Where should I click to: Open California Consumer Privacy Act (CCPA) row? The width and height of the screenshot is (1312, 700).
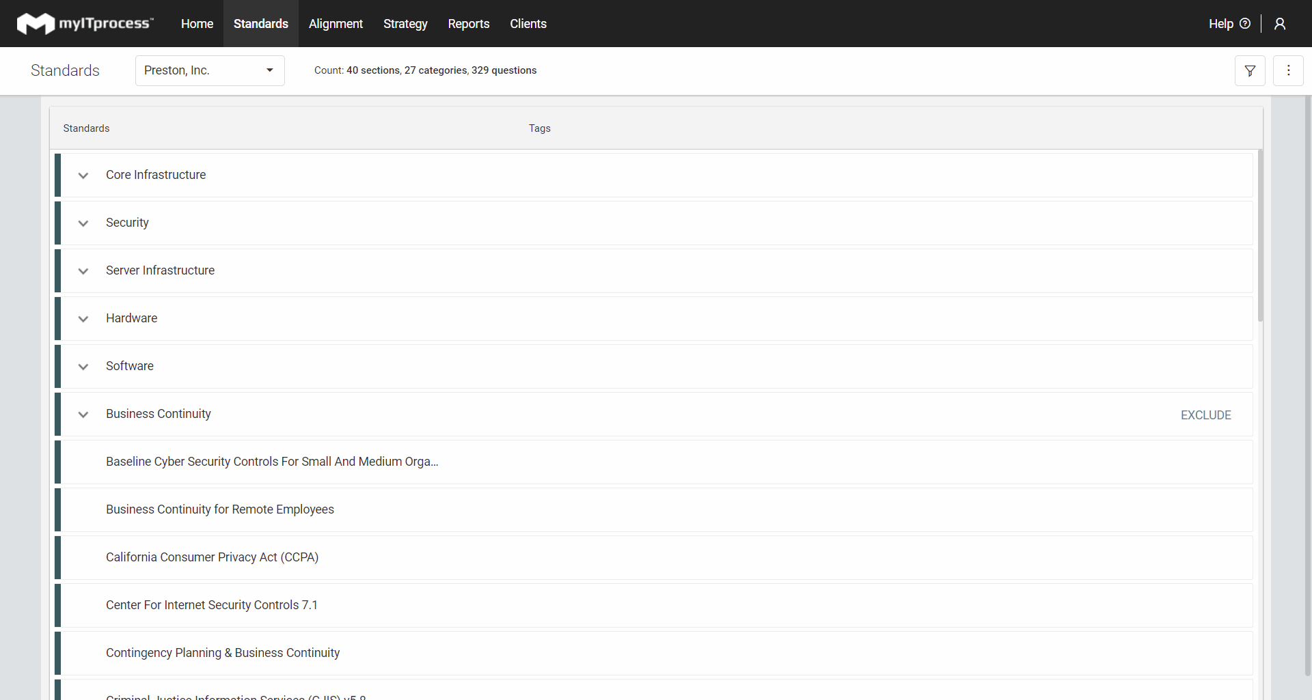(654, 557)
